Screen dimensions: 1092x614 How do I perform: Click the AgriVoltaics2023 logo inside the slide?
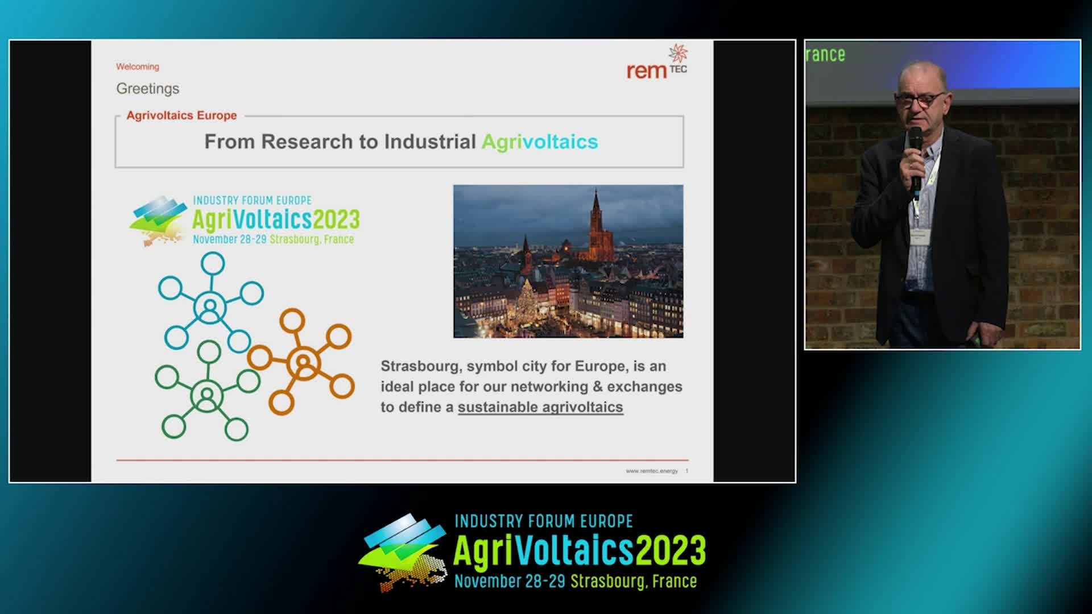pyautogui.click(x=245, y=221)
